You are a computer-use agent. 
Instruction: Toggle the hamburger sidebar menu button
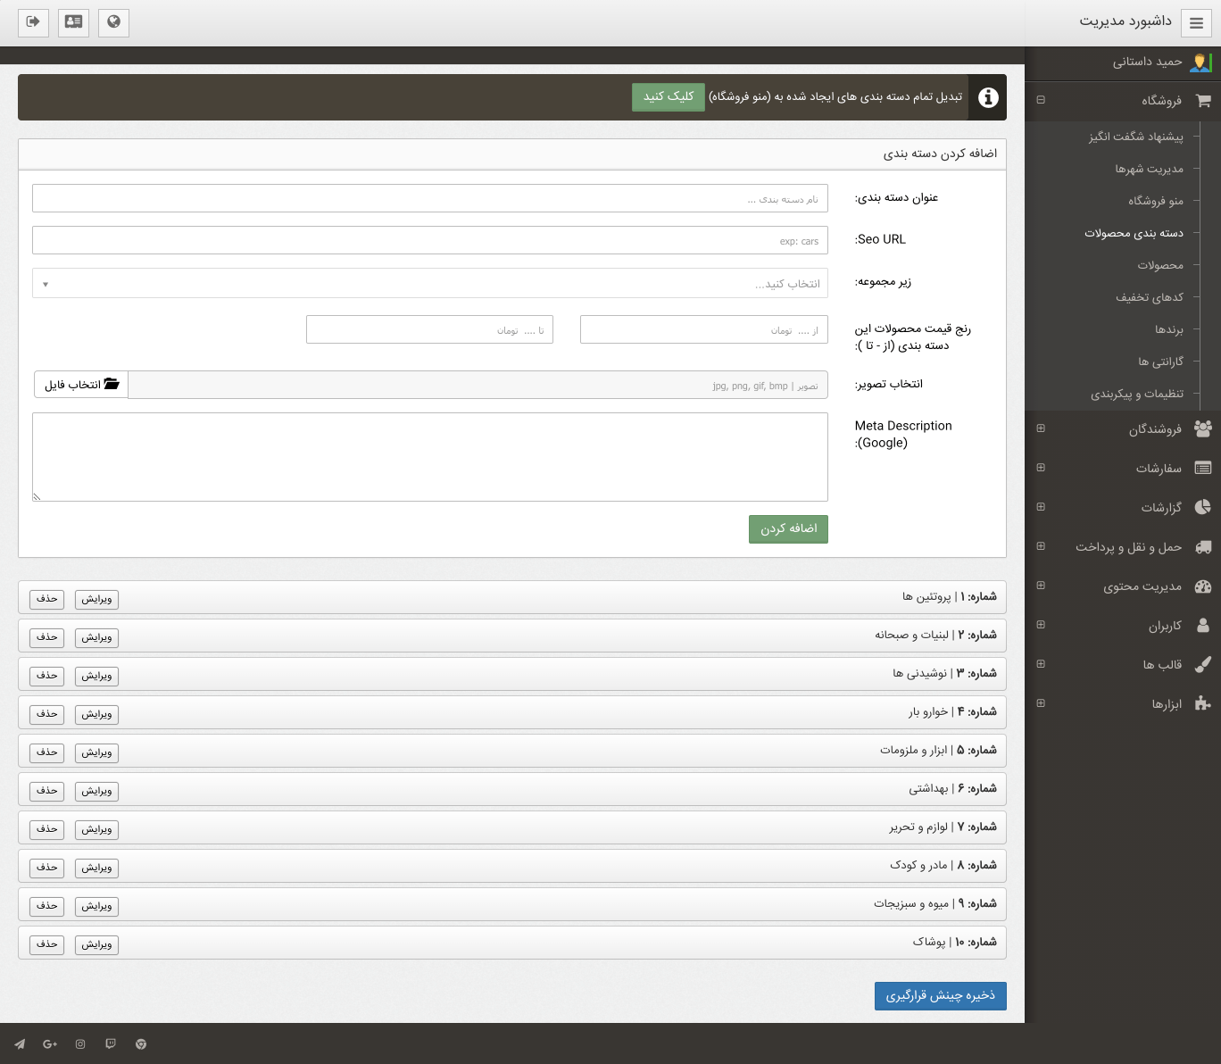pyautogui.click(x=1196, y=23)
